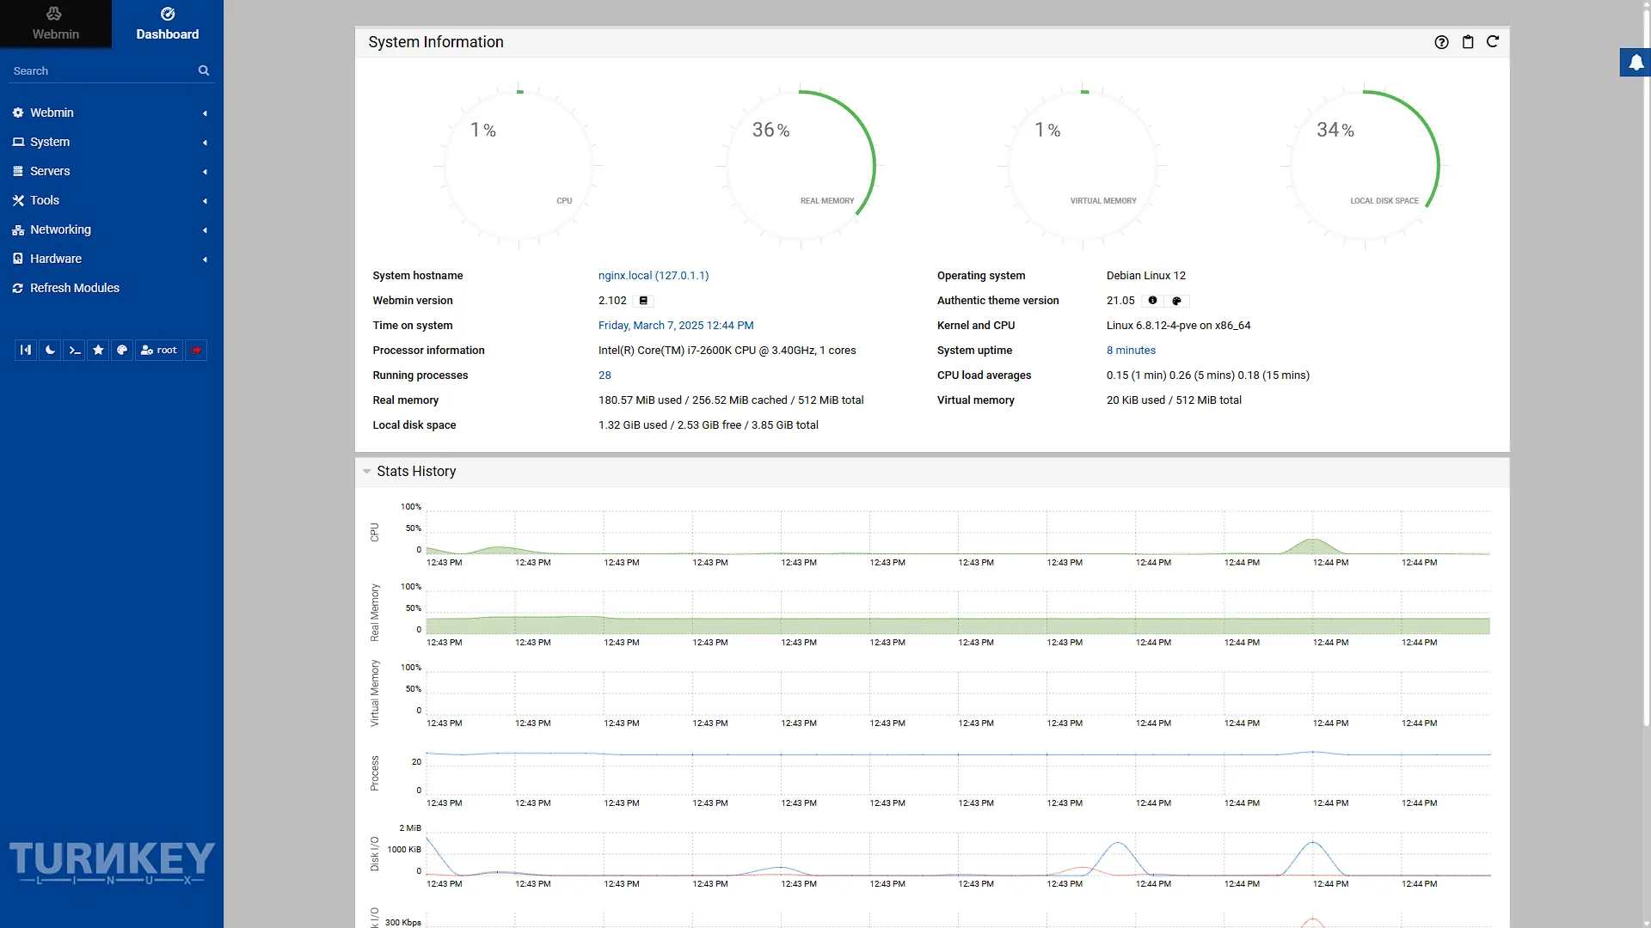Viewport: 1651px width, 928px height.
Task: Open theme settings palette next to 21.05
Action: pyautogui.click(x=1176, y=301)
